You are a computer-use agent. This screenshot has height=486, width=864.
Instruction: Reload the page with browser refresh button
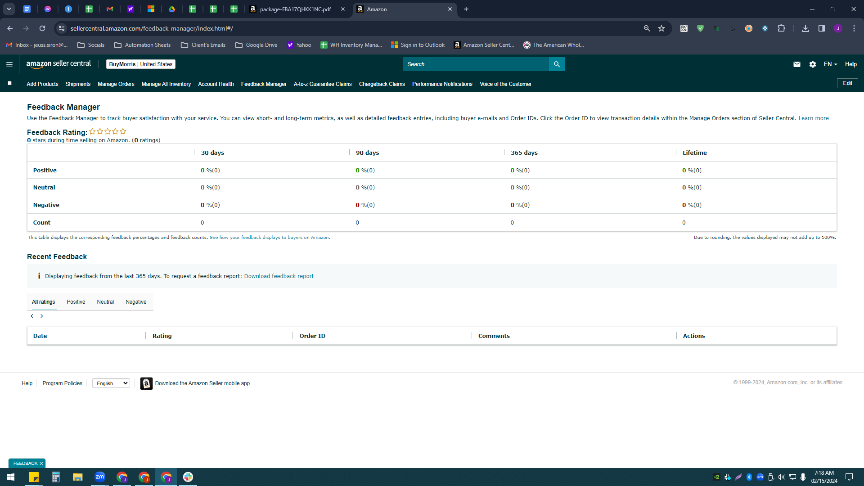coord(42,28)
